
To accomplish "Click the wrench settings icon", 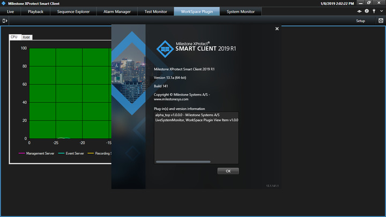I will click(374, 11).
